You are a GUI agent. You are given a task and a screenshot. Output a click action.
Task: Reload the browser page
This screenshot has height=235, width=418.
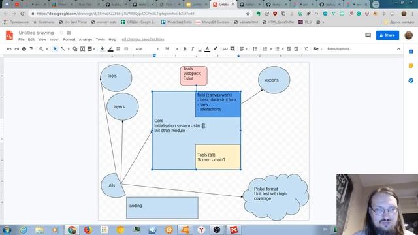tap(22, 14)
